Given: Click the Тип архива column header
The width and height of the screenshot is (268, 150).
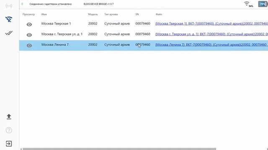Looking at the screenshot, I should pos(111,14).
